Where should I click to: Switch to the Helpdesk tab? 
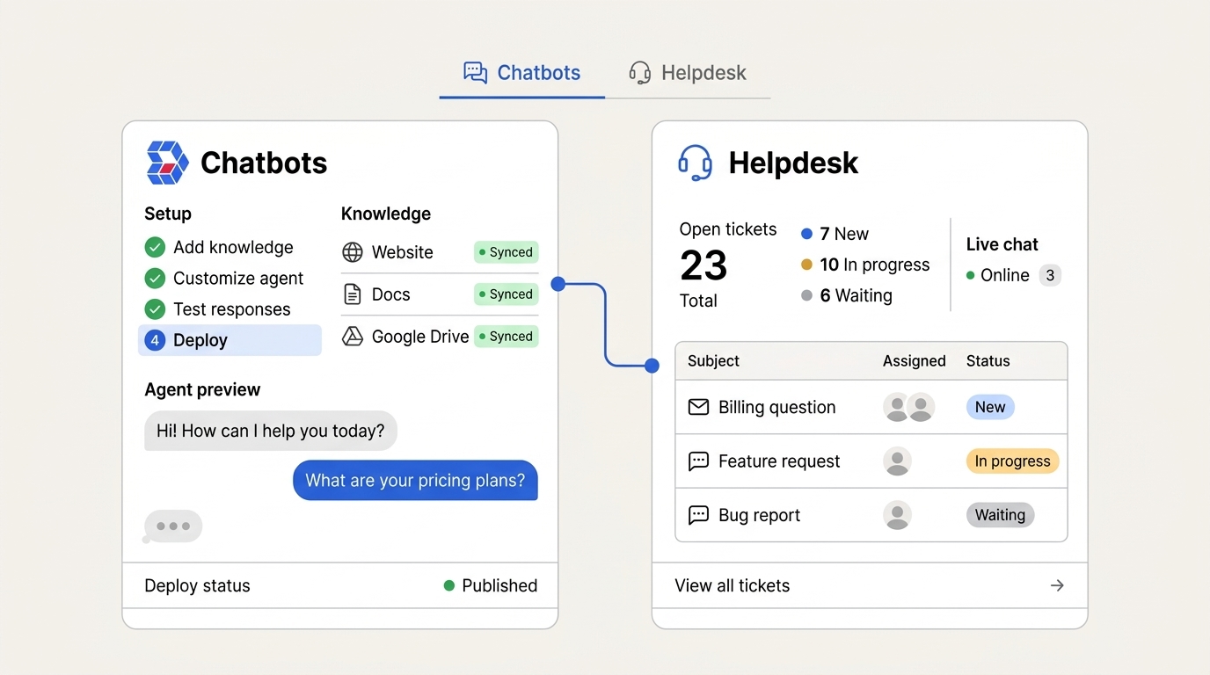click(x=688, y=73)
